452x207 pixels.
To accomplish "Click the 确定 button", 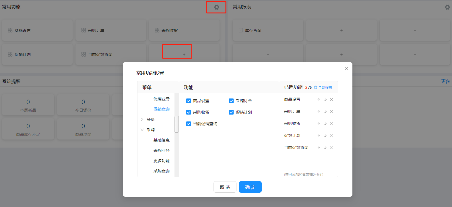I will point(250,187).
